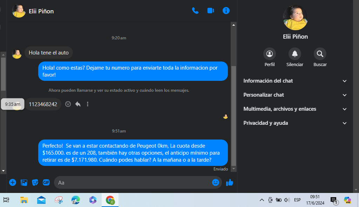Screen dimensions: 359x207
Task: Open the GIF picker
Action: [x=46, y=182]
